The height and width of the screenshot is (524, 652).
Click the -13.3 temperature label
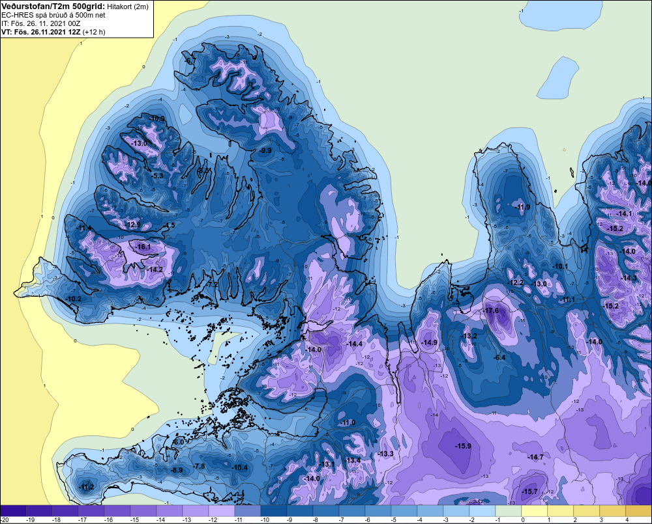coord(386,454)
